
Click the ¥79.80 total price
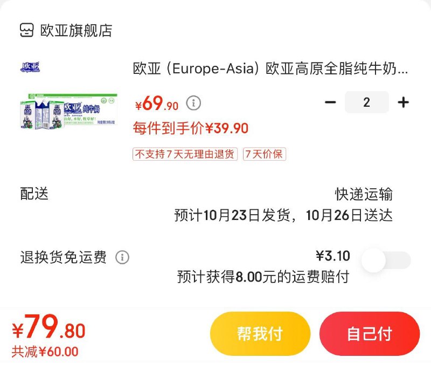(x=48, y=330)
